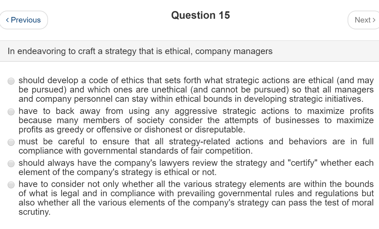Pick the answer mentioning the test of moral scrutiny
The width and height of the screenshot is (379, 229).
point(11,185)
